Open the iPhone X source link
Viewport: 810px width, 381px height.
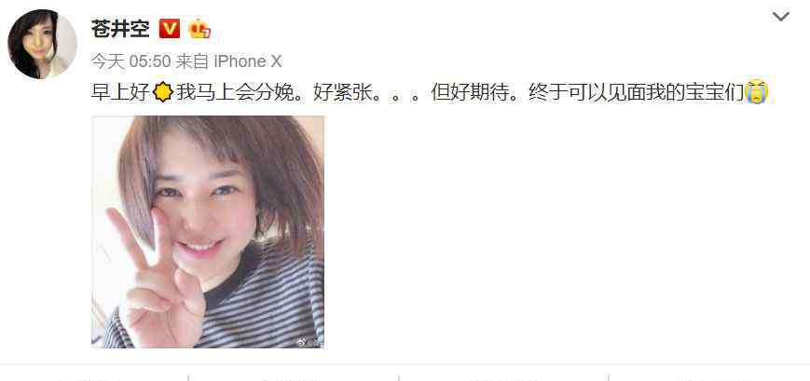[x=248, y=62]
